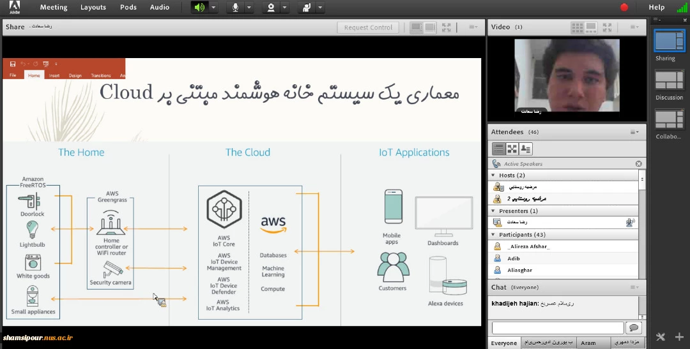Image resolution: width=690 pixels, height=349 pixels.
Task: Click the Active Speakers phone icon
Action: tap(496, 163)
